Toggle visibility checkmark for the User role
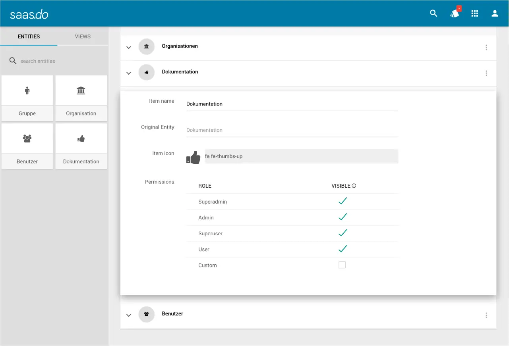Image resolution: width=509 pixels, height=346 pixels. pyautogui.click(x=343, y=249)
